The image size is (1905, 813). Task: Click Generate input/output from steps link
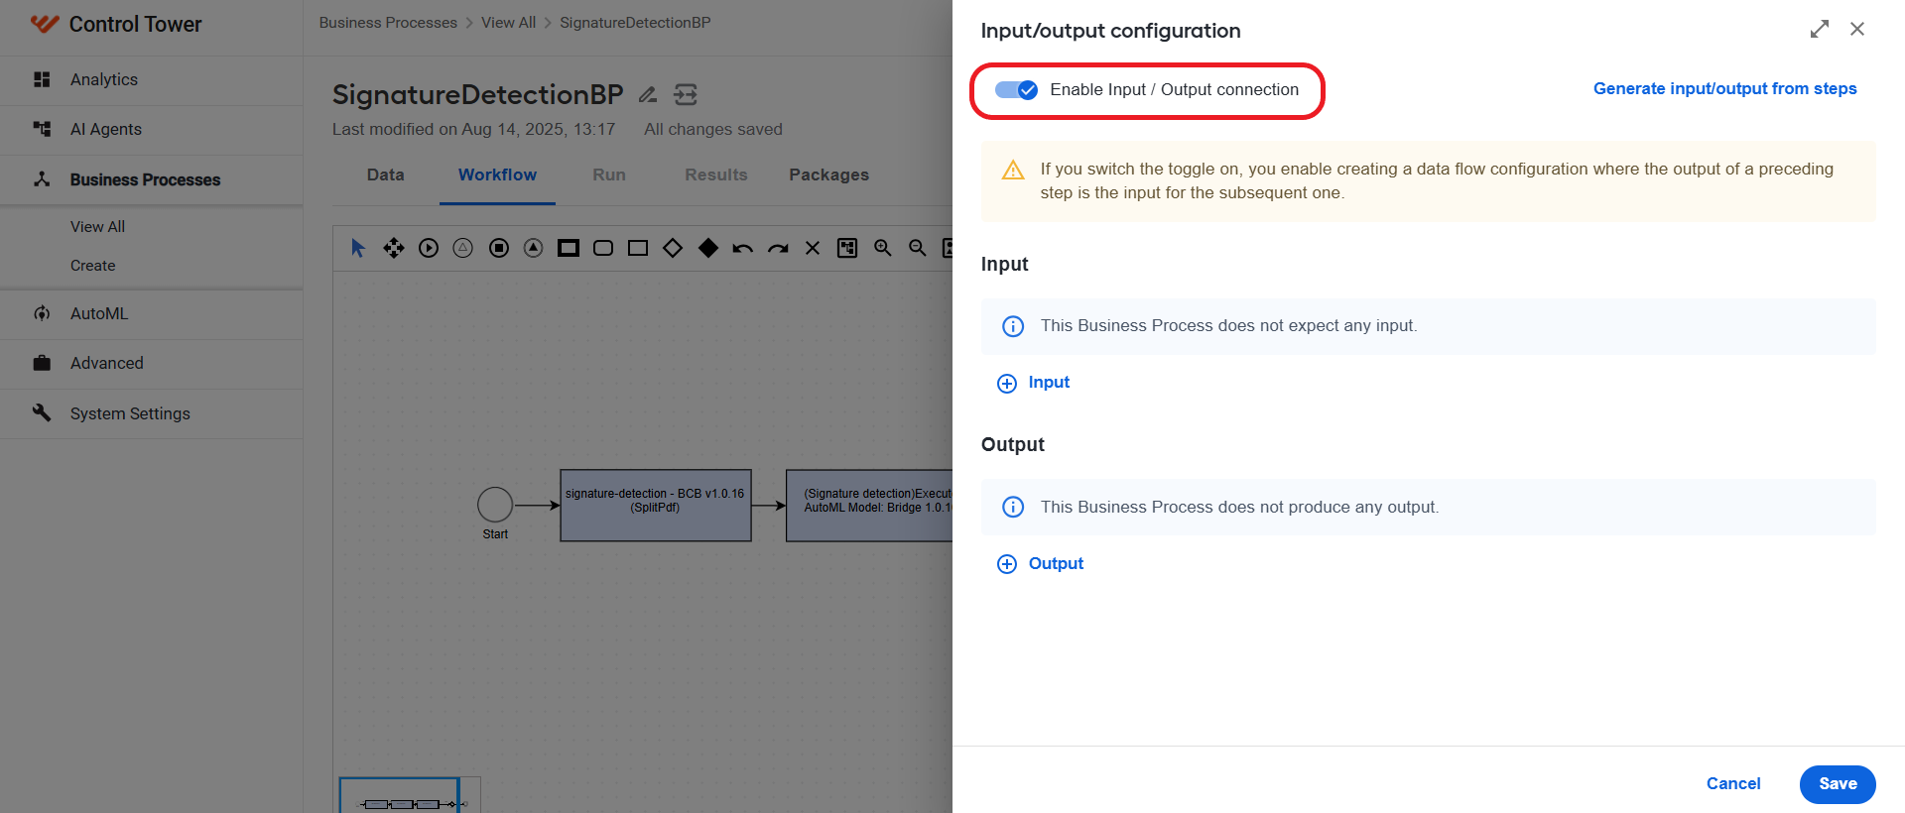tap(1724, 88)
